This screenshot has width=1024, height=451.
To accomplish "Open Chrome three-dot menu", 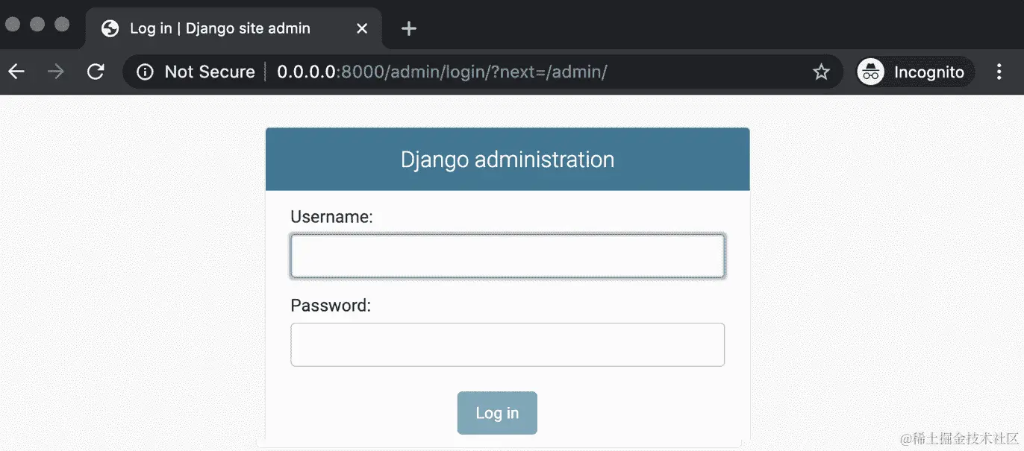I will (999, 72).
